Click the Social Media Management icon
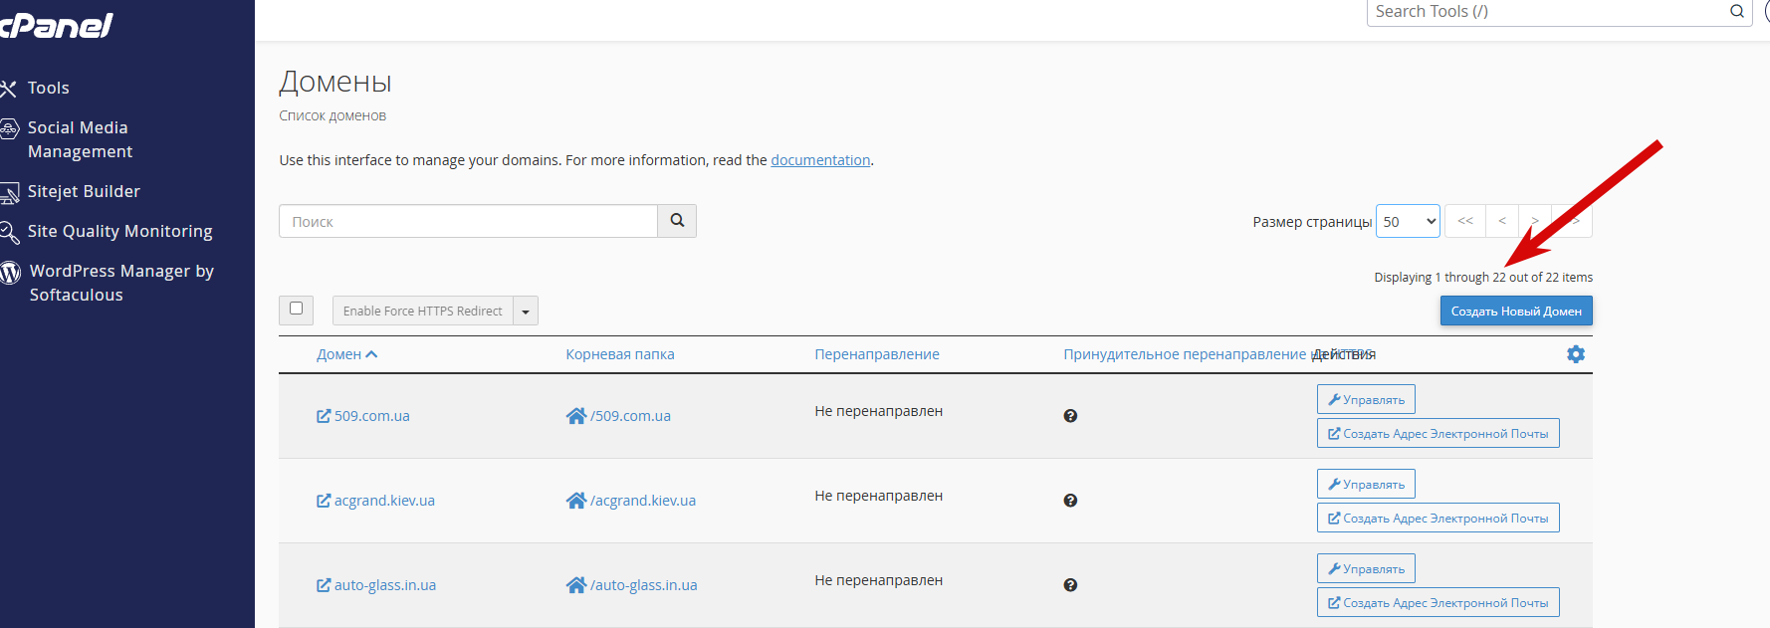1770x628 pixels. (9, 128)
